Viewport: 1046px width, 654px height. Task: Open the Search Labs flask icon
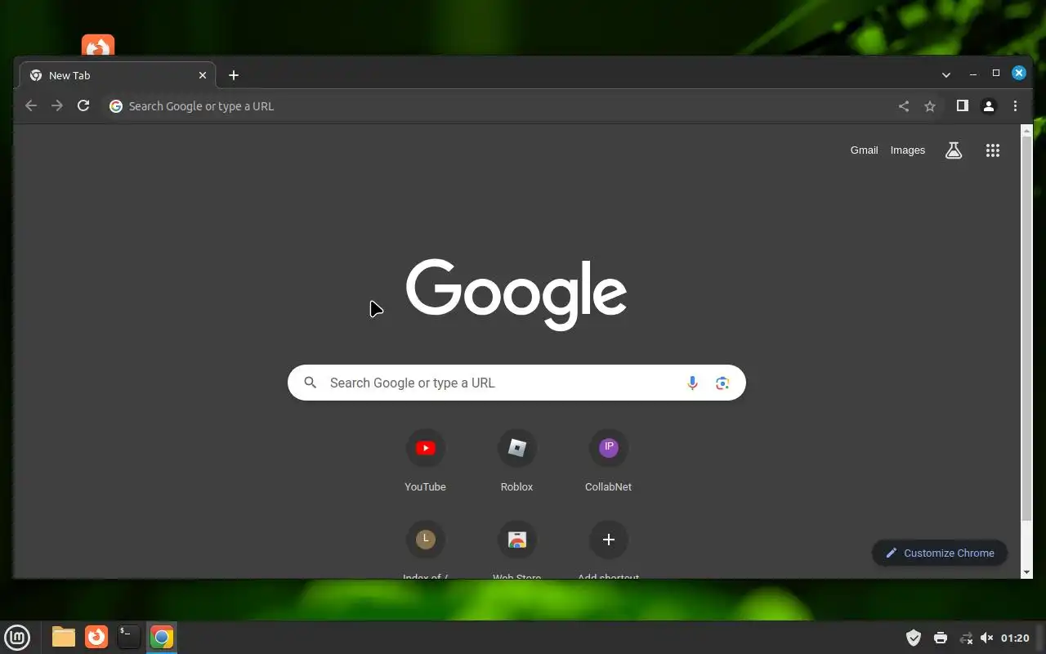(954, 150)
